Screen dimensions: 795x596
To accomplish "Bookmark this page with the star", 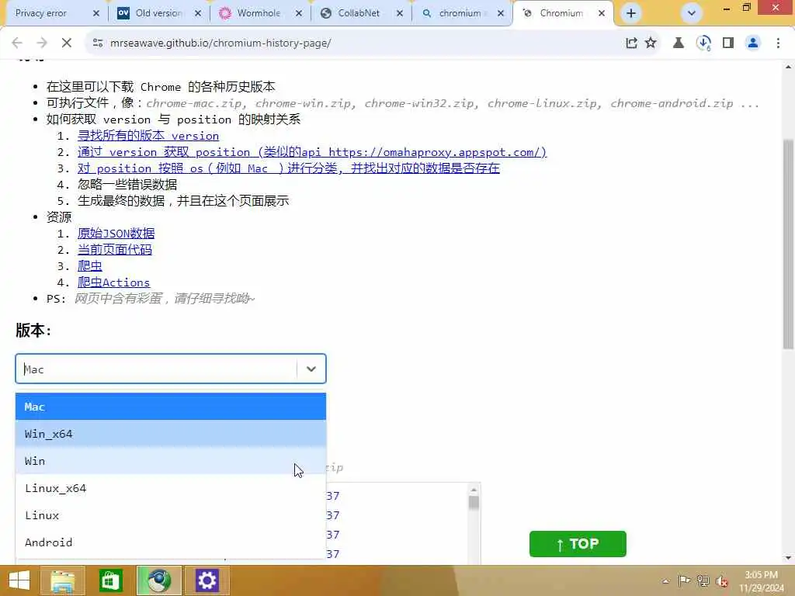I will (x=651, y=43).
